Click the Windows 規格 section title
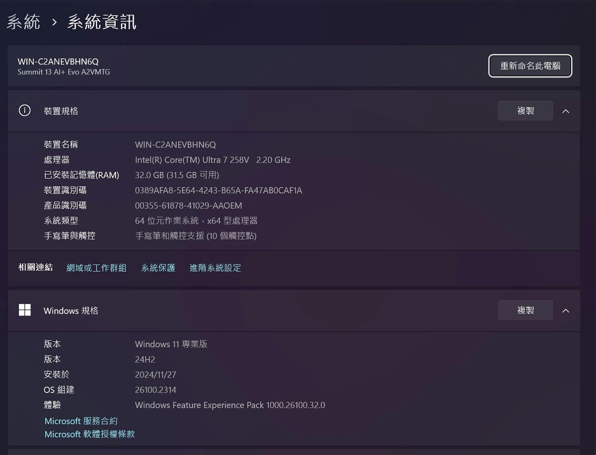 point(71,311)
